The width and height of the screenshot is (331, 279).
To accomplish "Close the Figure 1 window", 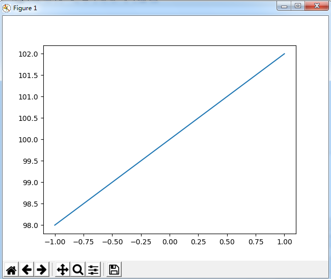I will tap(317, 6).
